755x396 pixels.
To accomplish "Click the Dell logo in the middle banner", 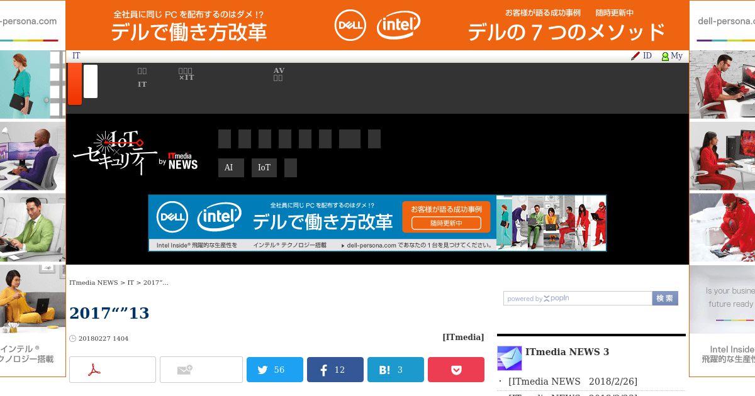I will pos(172,217).
